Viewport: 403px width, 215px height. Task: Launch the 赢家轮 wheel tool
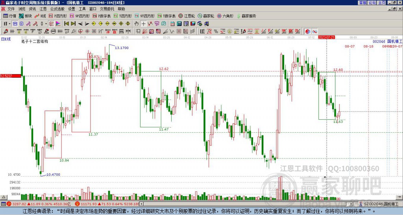(206, 16)
